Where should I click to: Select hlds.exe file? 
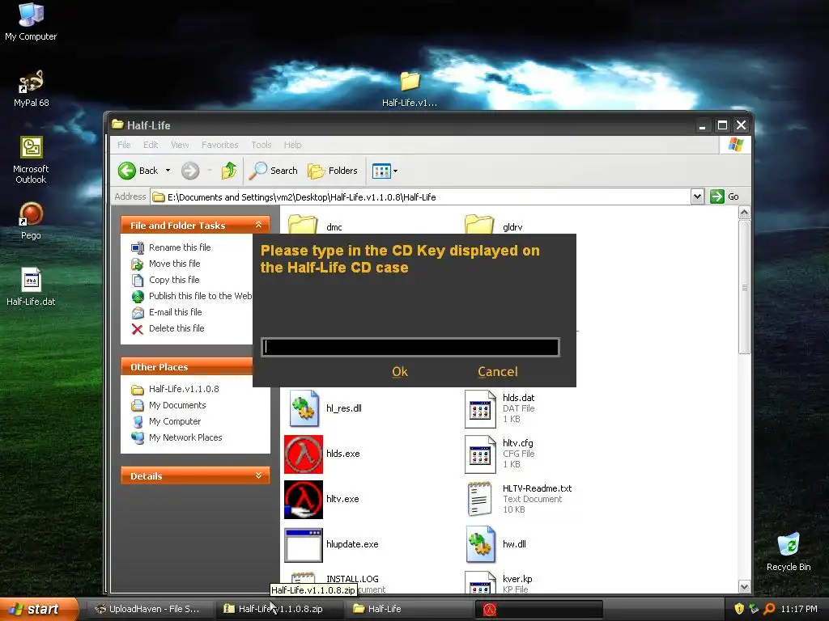tap(322, 454)
